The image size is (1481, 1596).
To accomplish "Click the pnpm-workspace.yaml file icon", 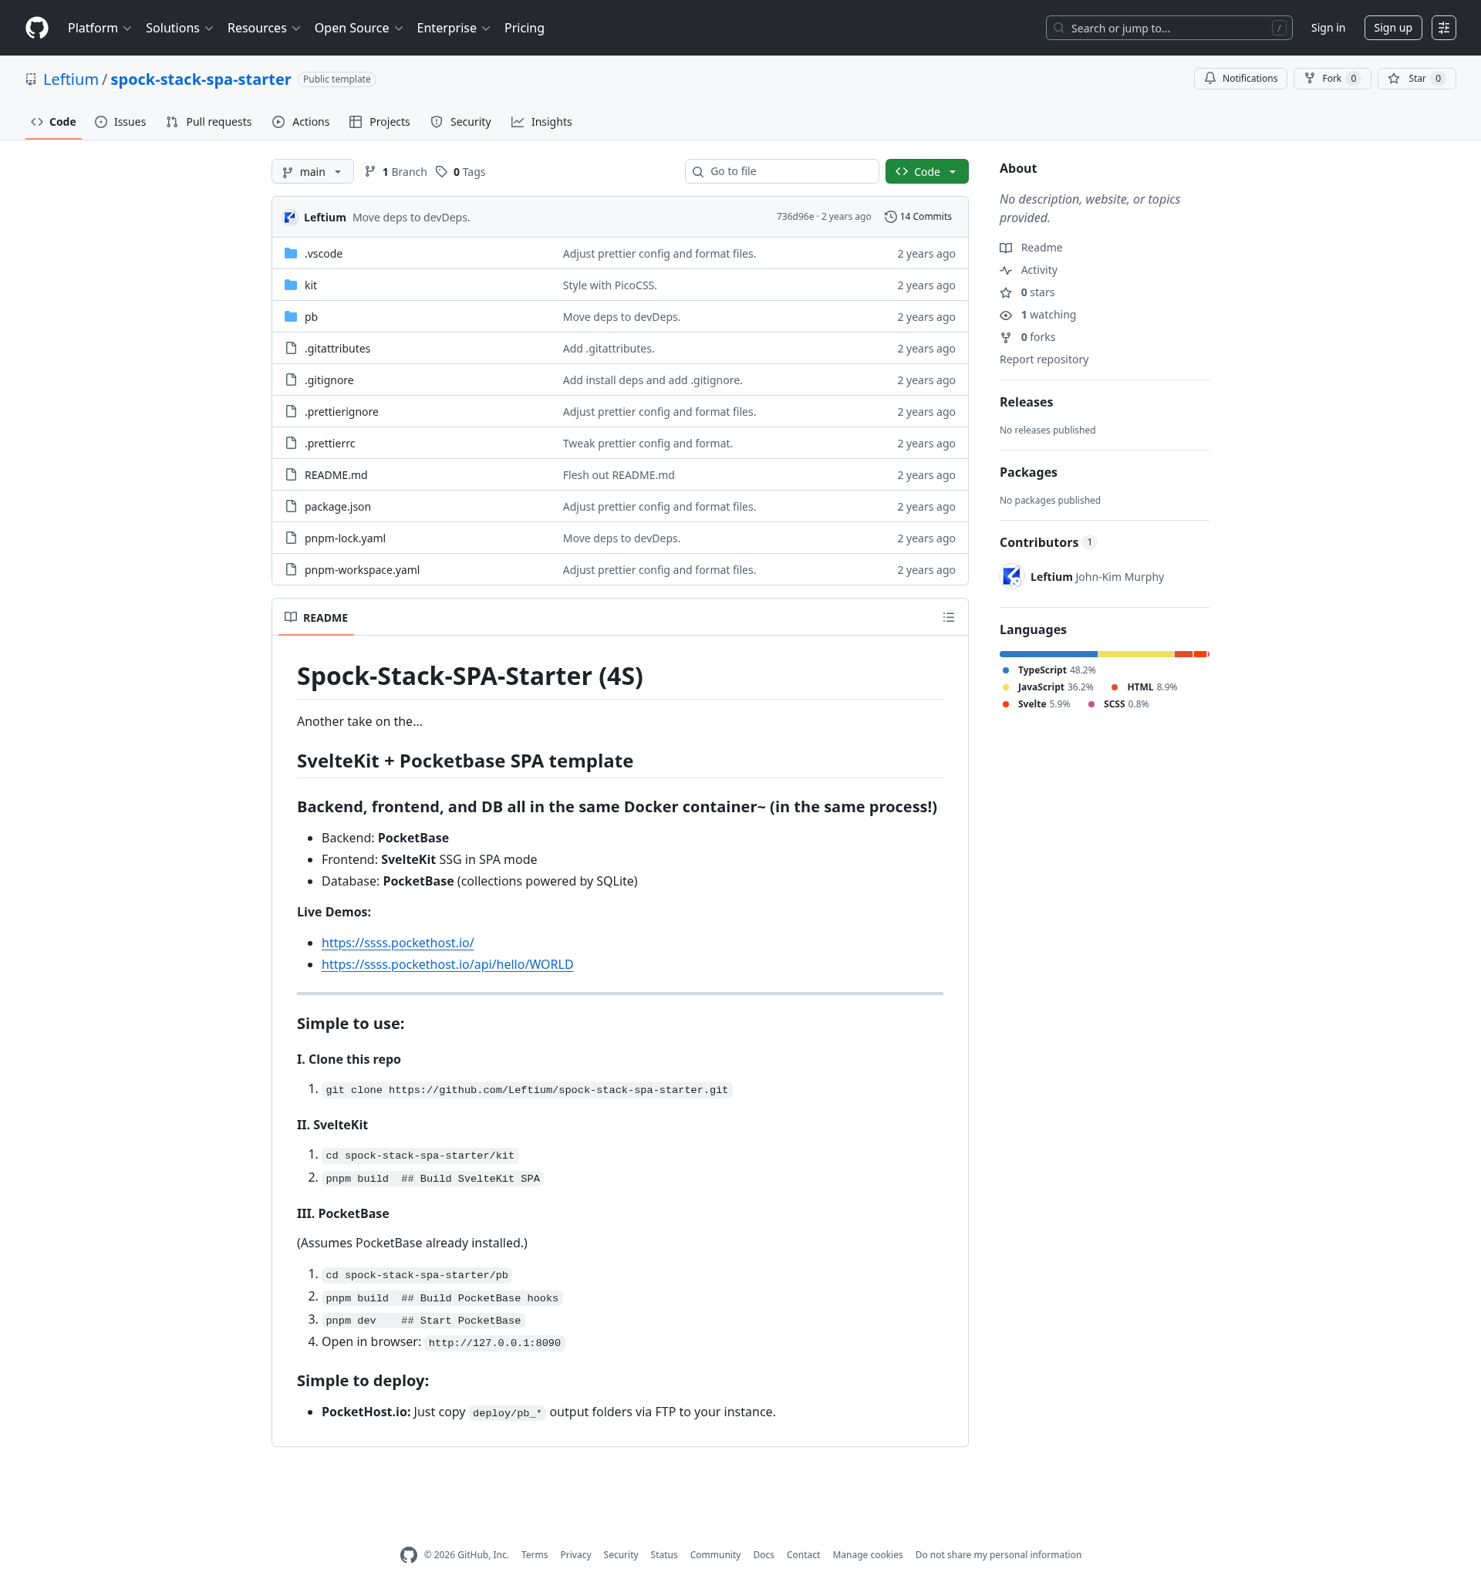I will [291, 570].
